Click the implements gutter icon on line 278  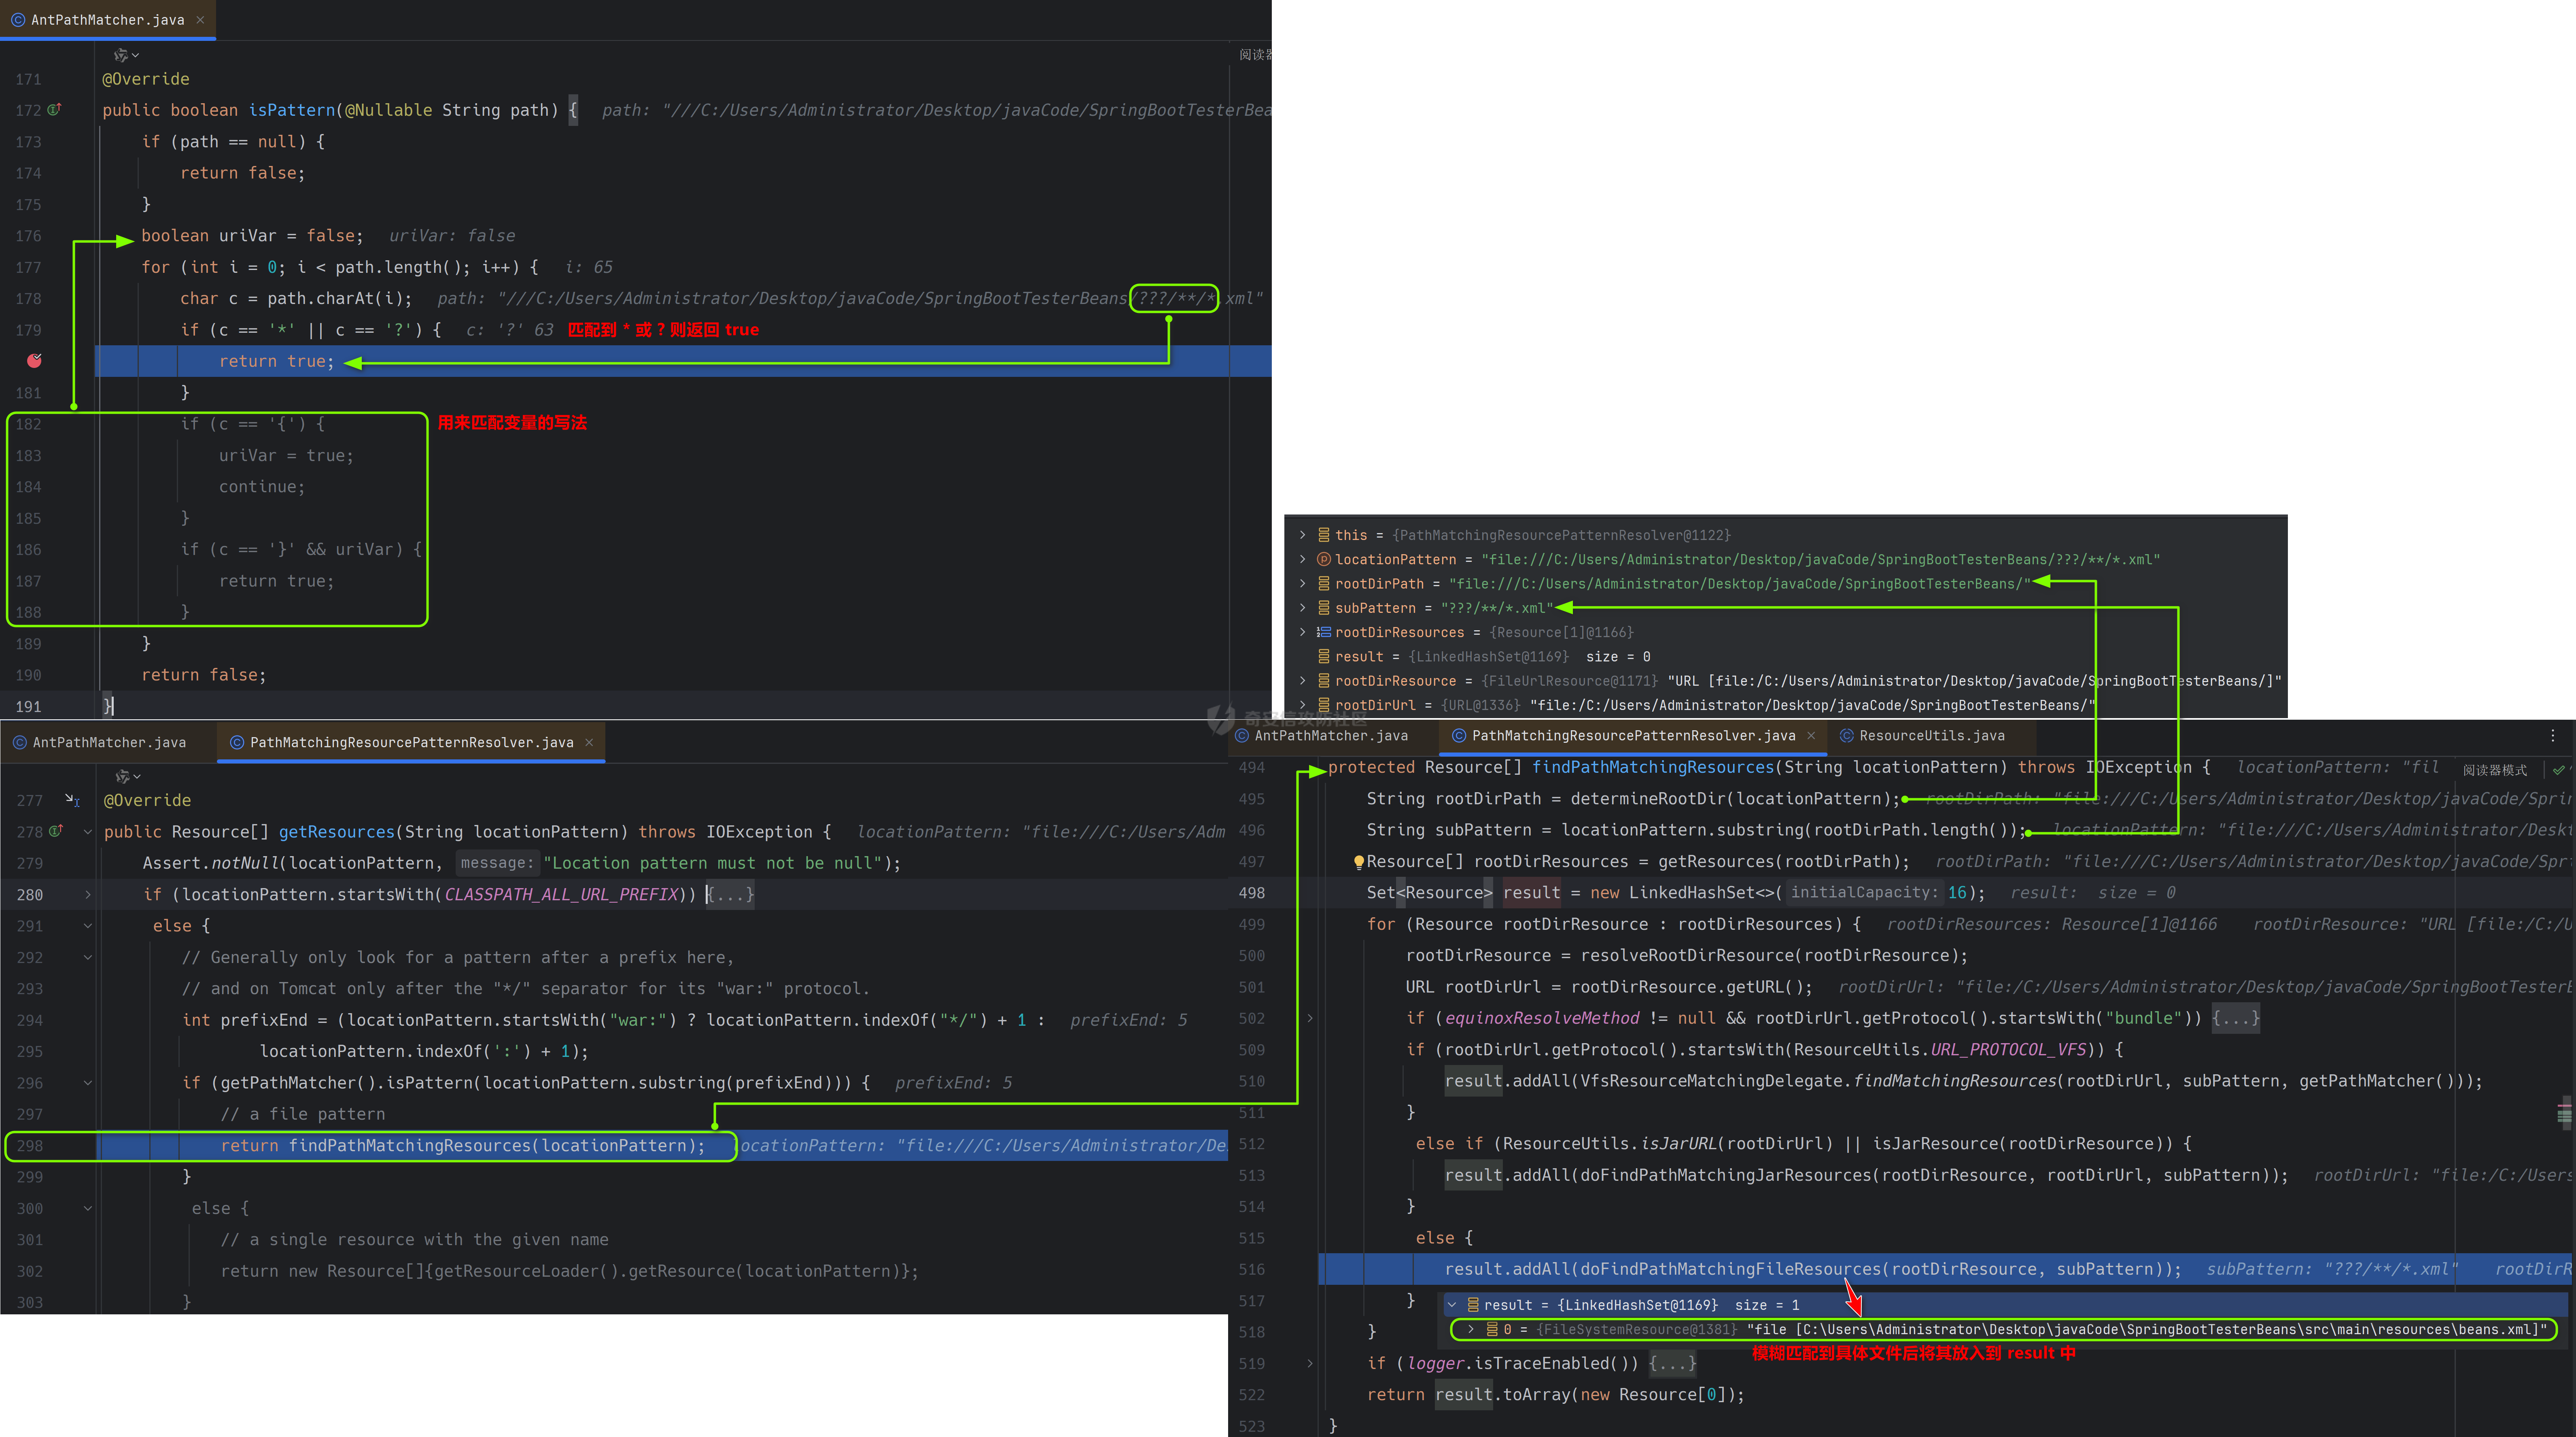pyautogui.click(x=56, y=831)
